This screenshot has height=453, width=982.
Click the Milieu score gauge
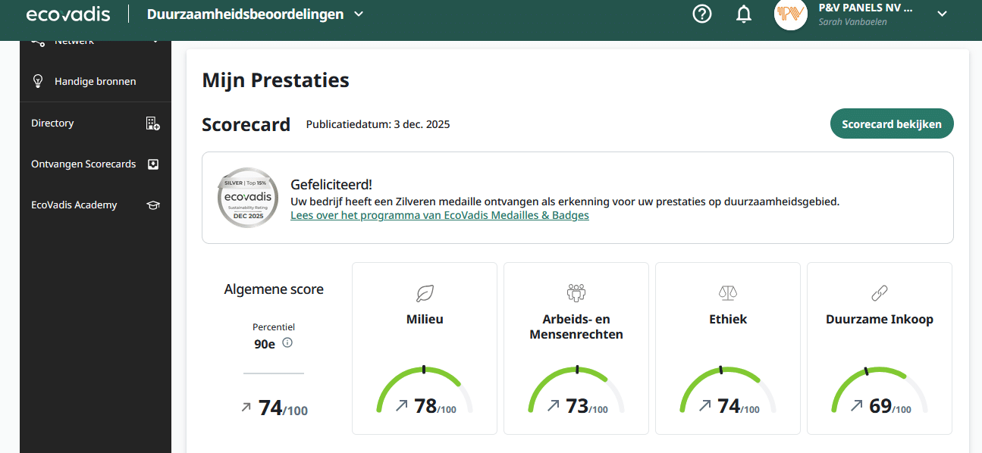pos(424,392)
